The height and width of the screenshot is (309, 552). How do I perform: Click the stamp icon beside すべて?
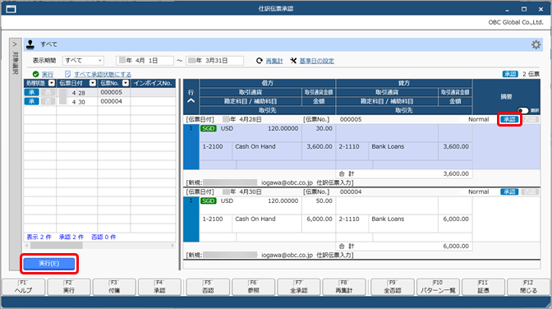(30, 44)
